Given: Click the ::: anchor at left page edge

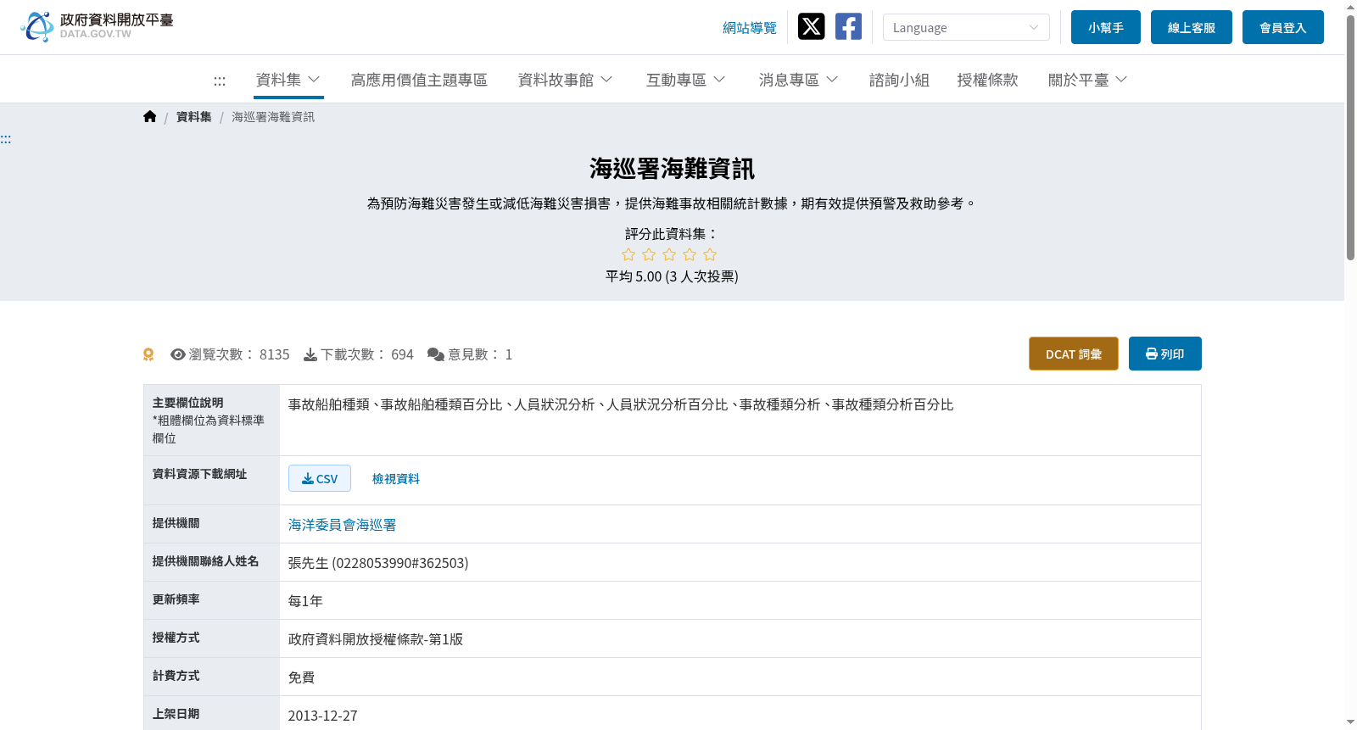Looking at the screenshot, I should coord(6,139).
